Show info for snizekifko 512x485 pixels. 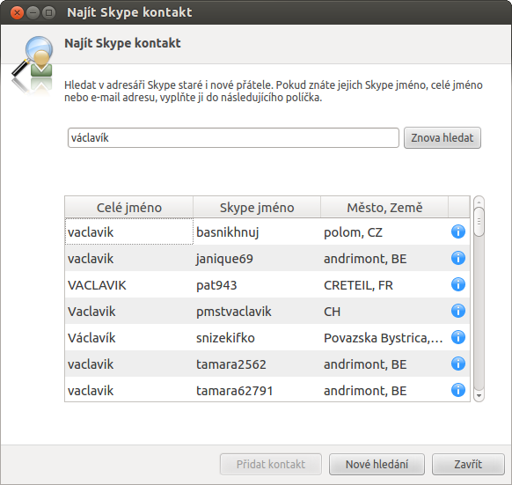pyautogui.click(x=458, y=337)
